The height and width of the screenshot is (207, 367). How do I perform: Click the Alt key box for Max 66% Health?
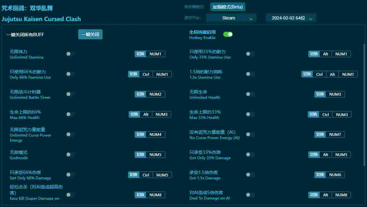(x=146, y=114)
